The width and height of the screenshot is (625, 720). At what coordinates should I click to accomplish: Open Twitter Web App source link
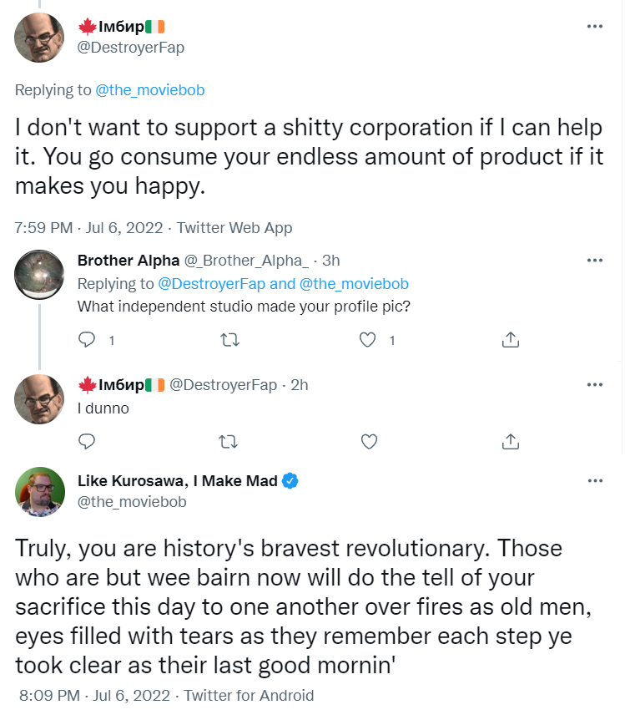pos(234,227)
